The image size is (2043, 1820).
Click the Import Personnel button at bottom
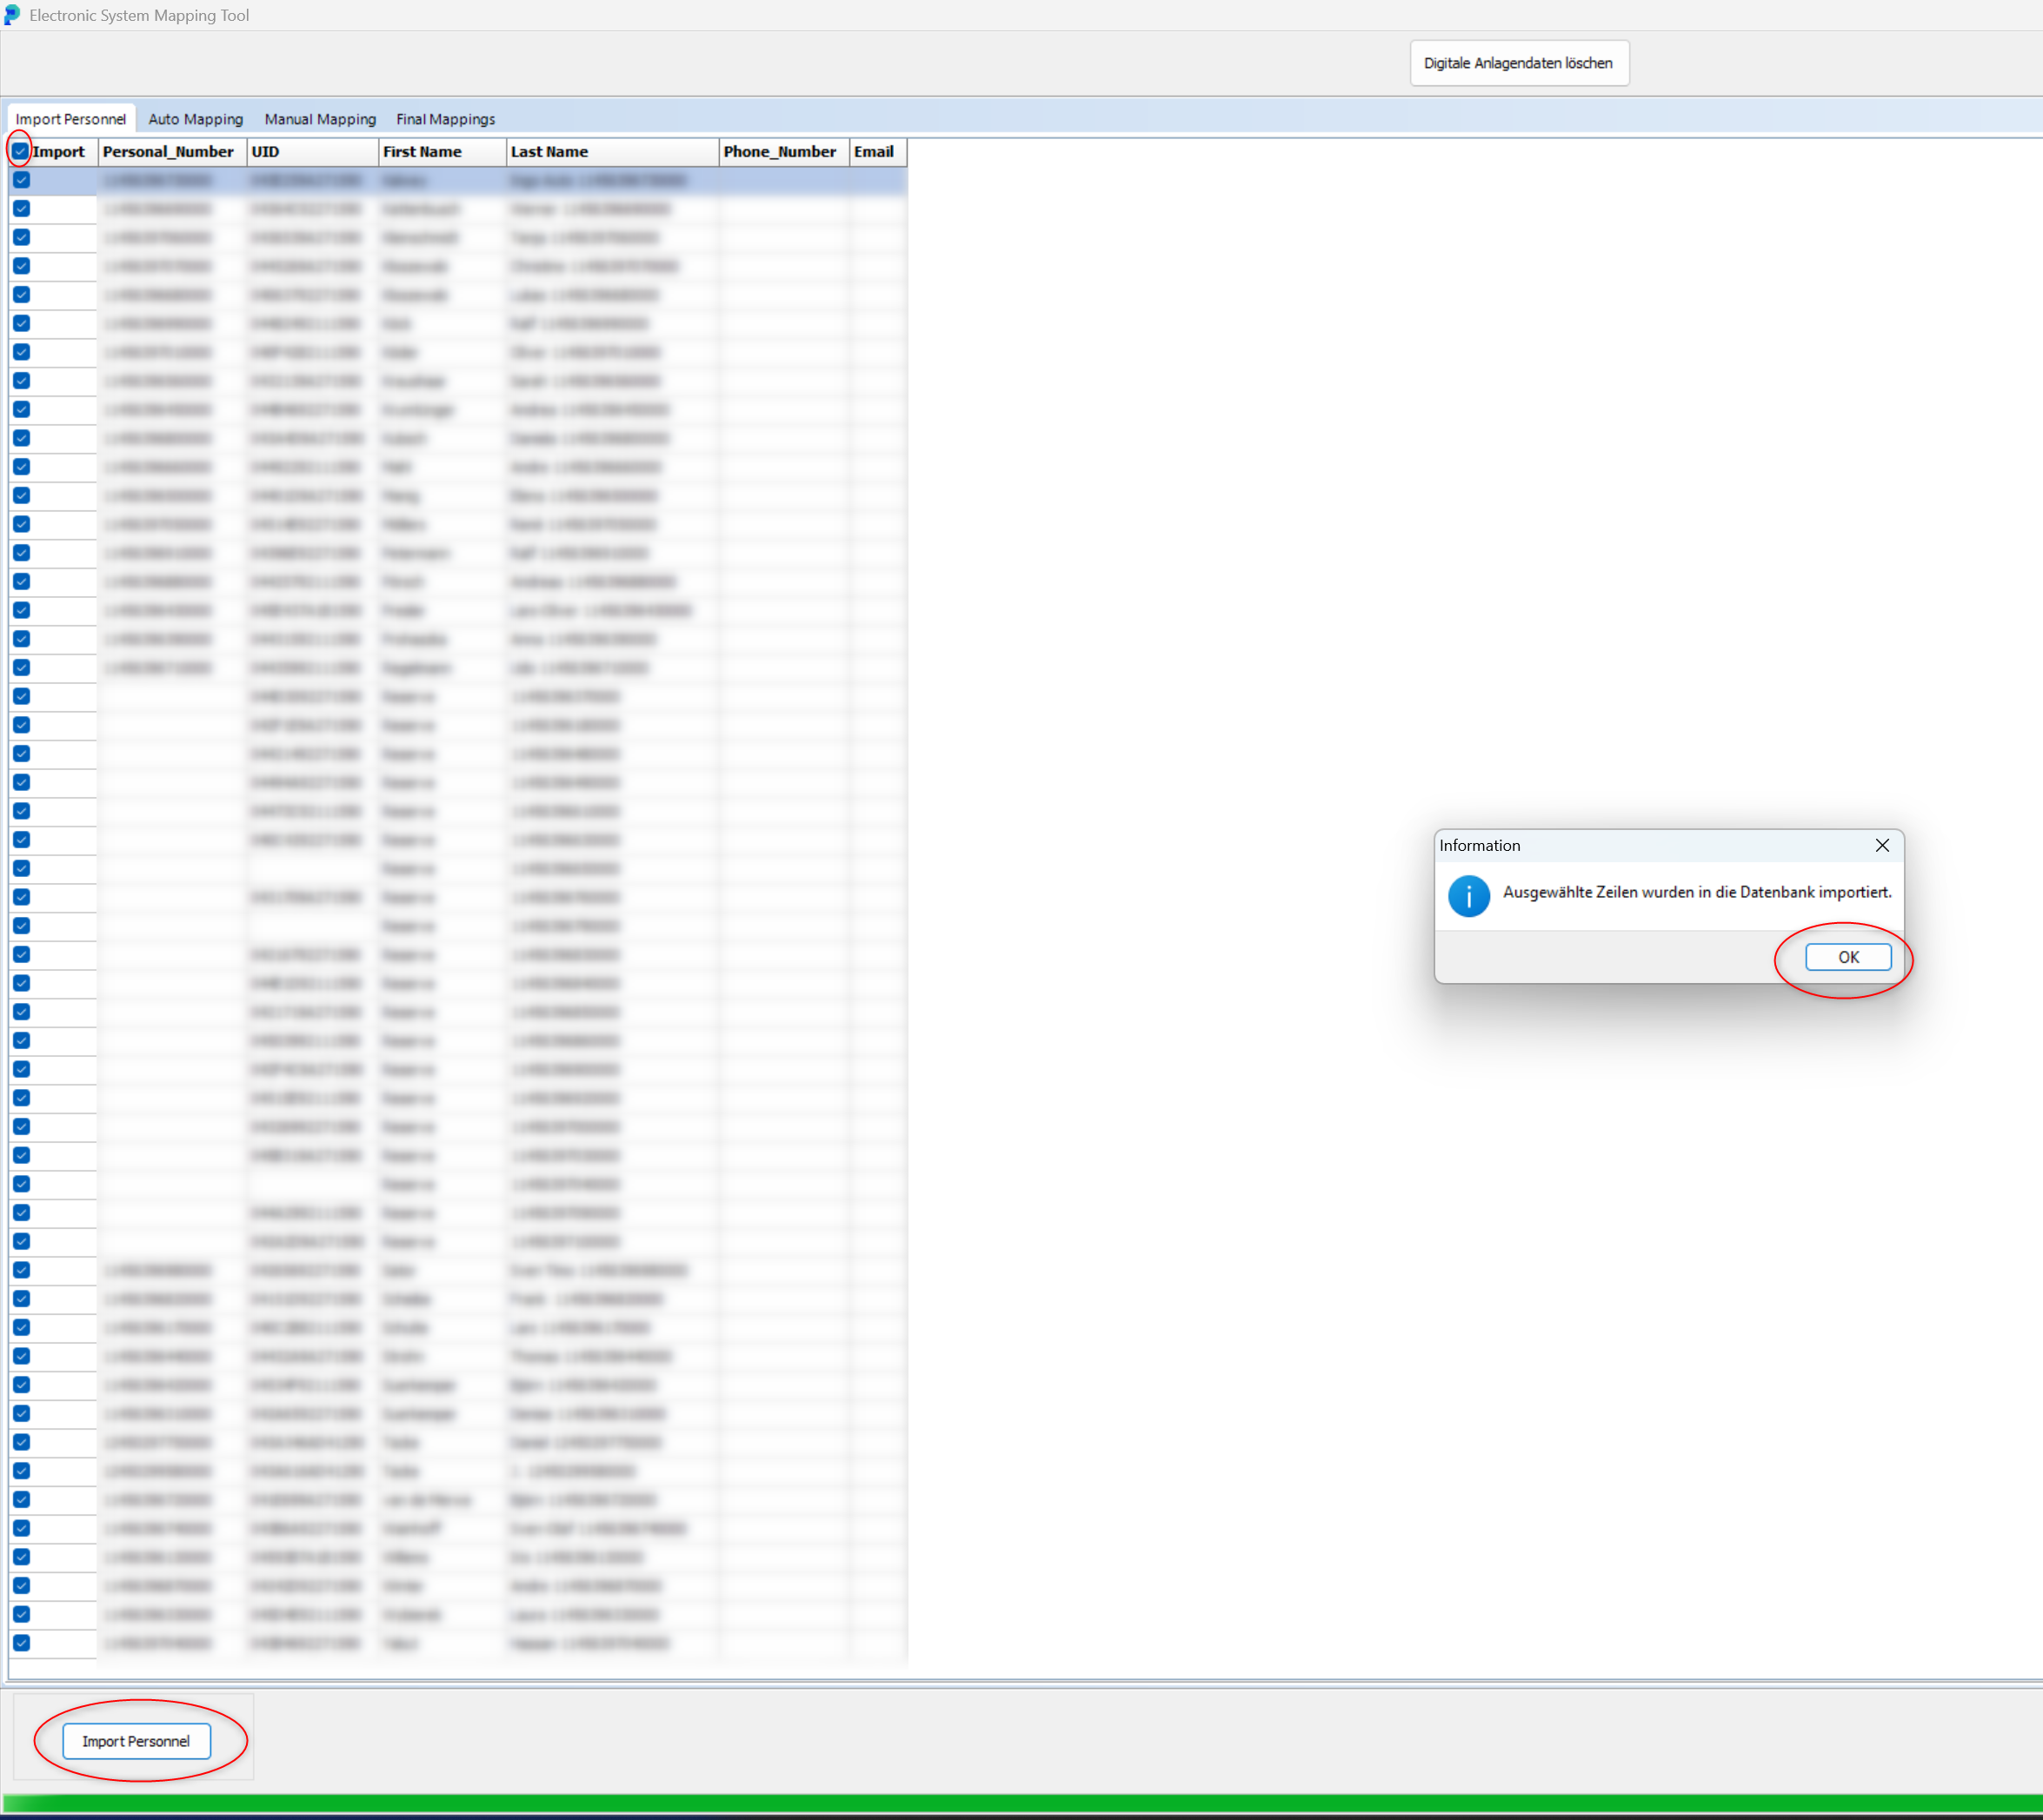(136, 1741)
